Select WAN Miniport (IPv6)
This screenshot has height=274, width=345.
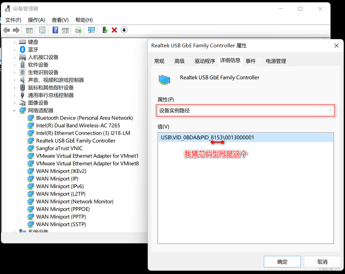(60, 186)
